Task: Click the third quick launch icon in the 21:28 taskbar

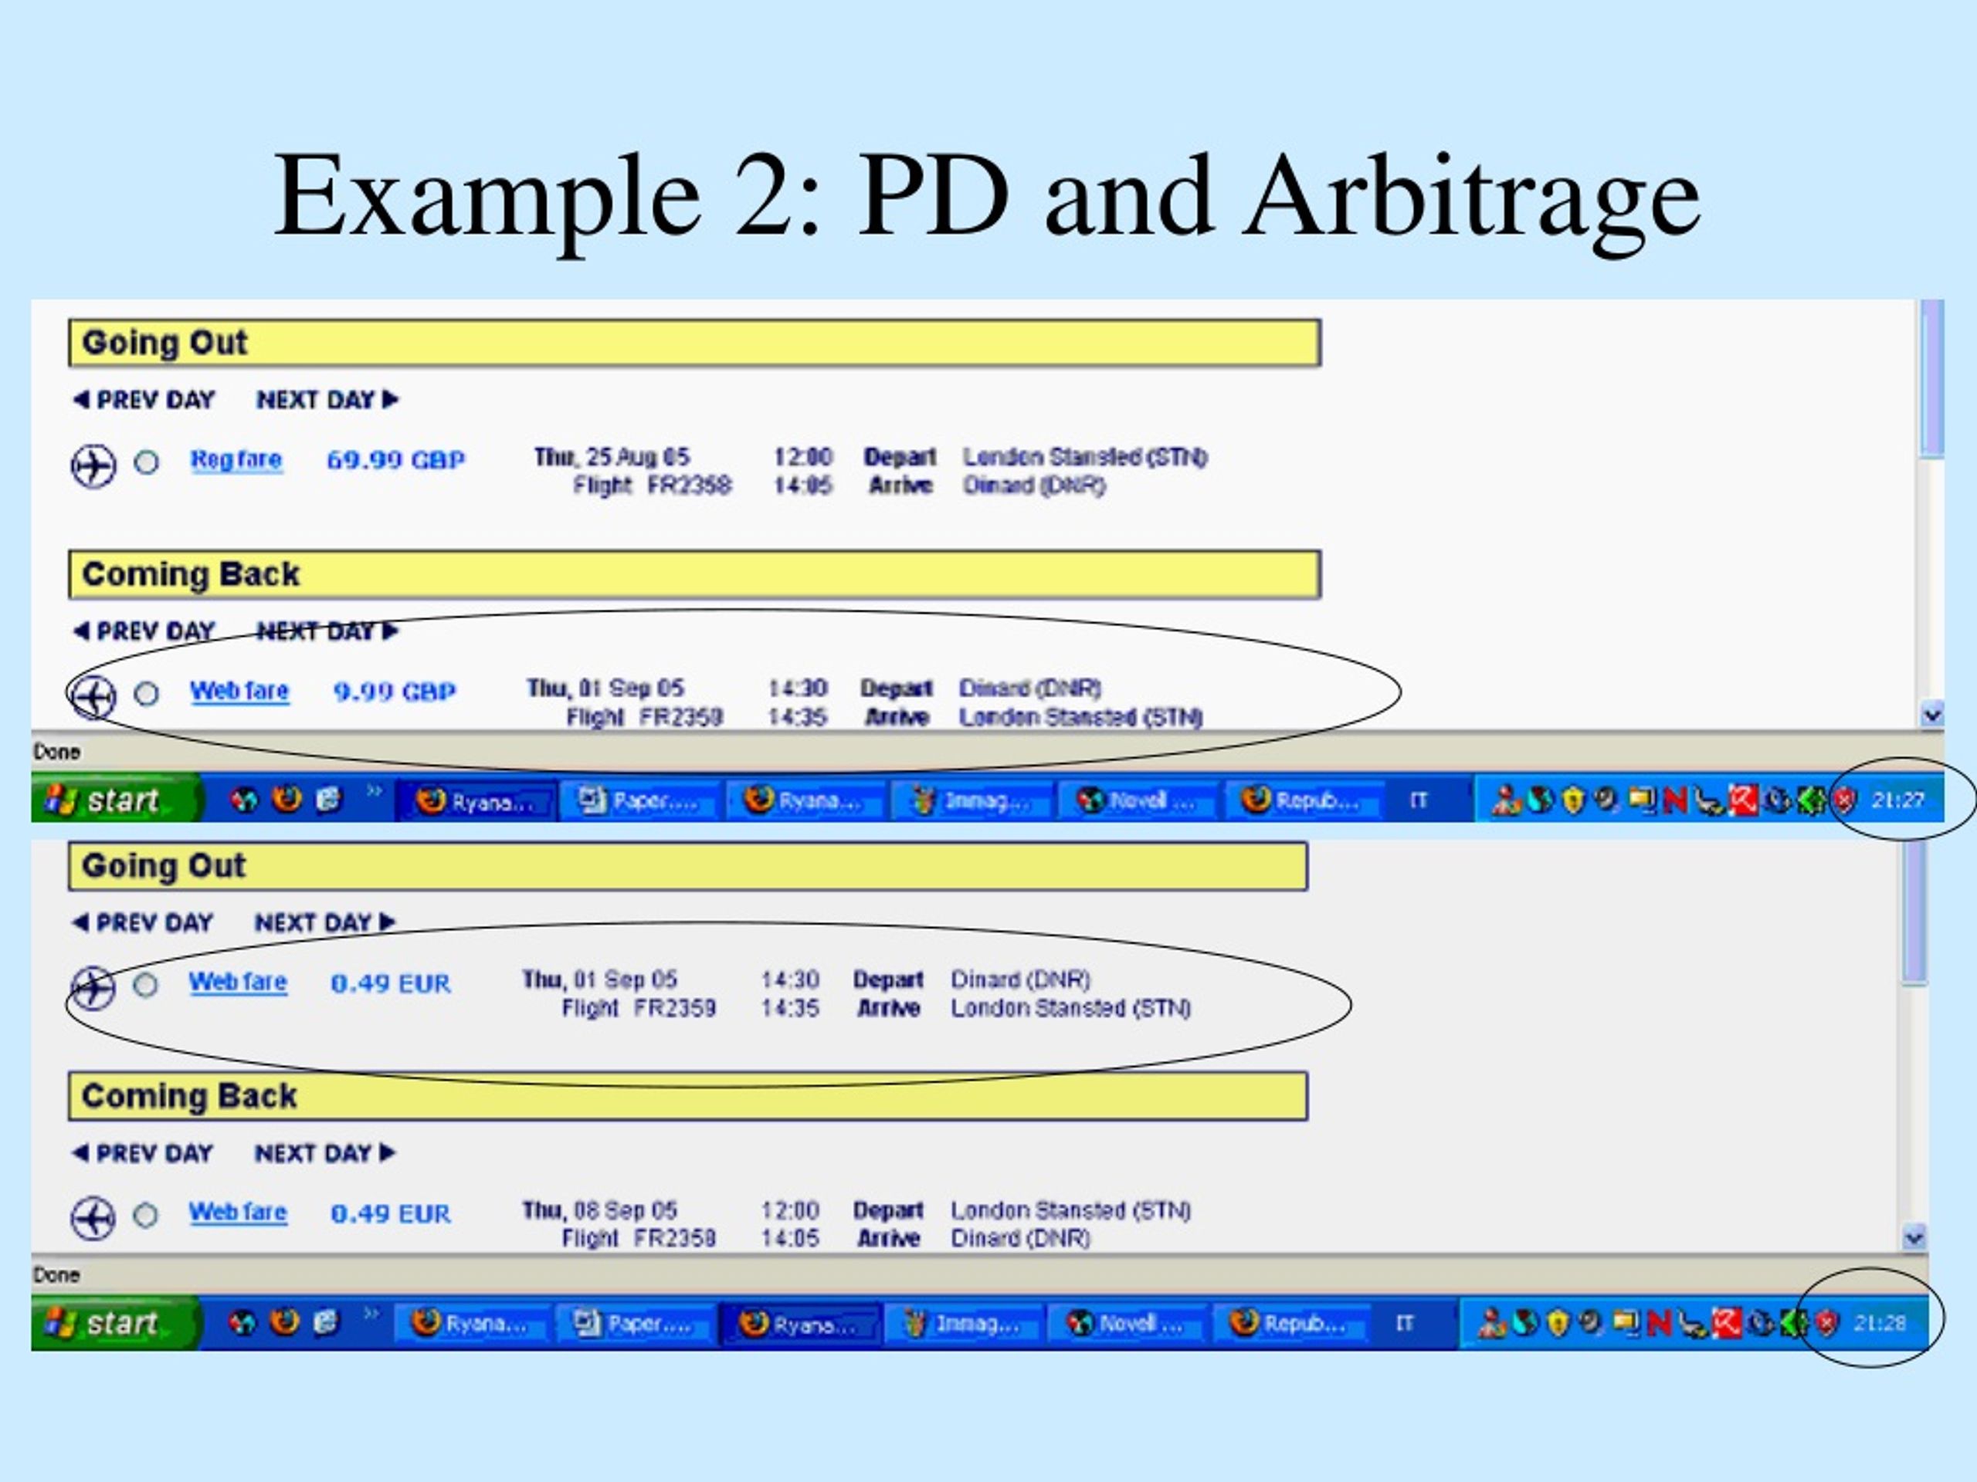Action: click(326, 1322)
